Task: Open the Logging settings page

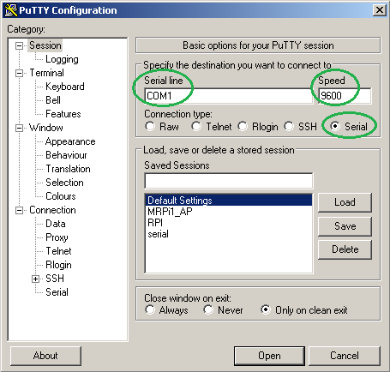Action: coord(62,59)
